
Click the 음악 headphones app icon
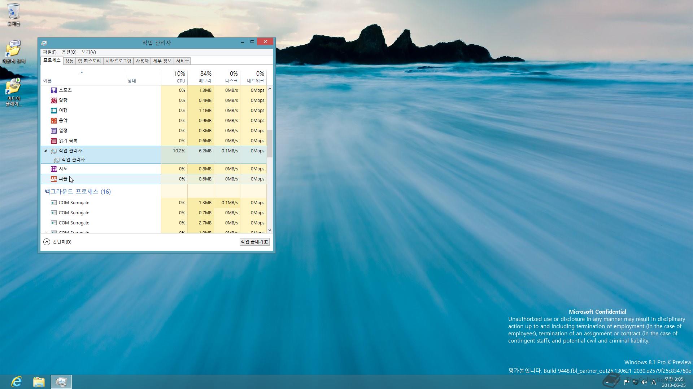click(54, 121)
